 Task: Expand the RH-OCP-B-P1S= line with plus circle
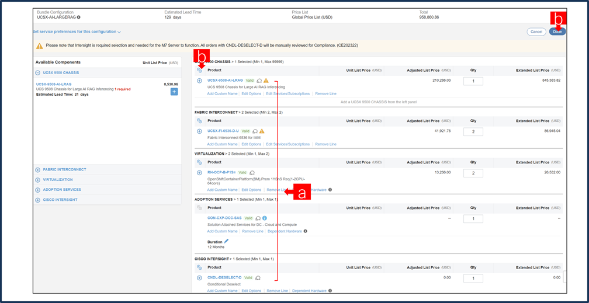pos(199,172)
